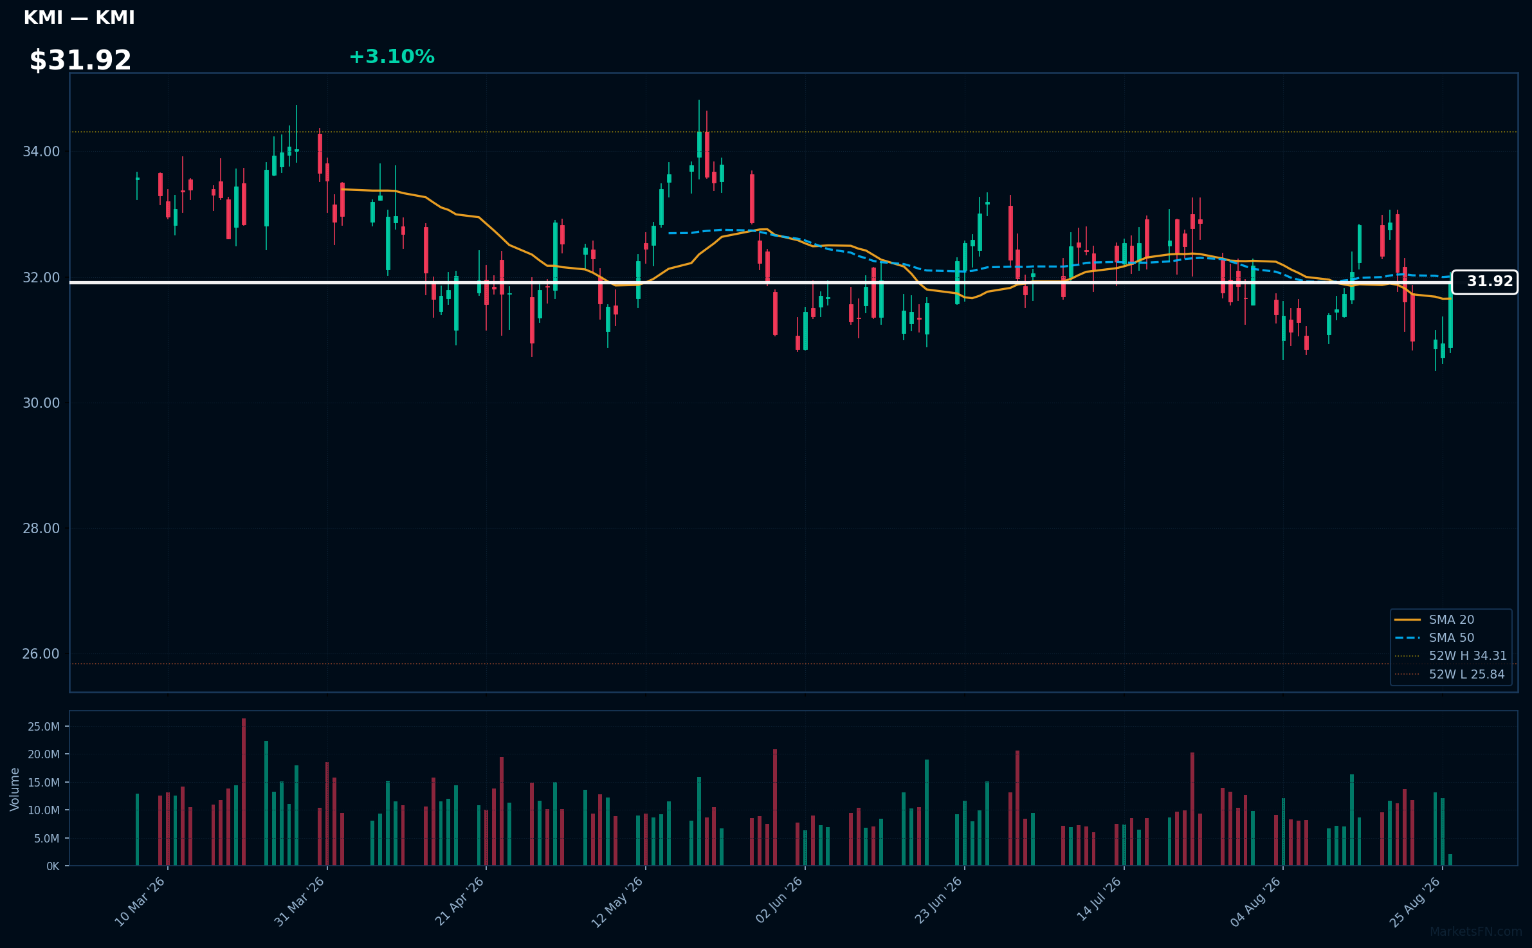Image resolution: width=1532 pixels, height=948 pixels.
Task: Click the 34.00 price axis label
Action: (x=41, y=152)
